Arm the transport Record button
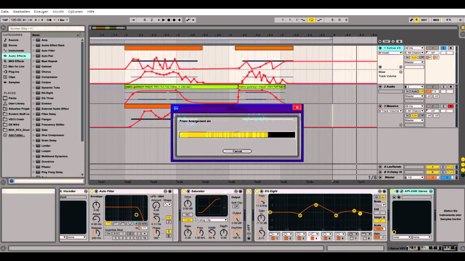Screen dimensions: 465x261 point(174,20)
